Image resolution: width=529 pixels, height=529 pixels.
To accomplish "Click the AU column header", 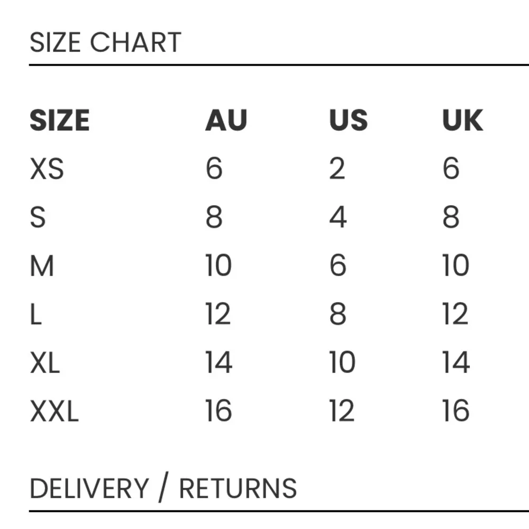I will (x=226, y=121).
